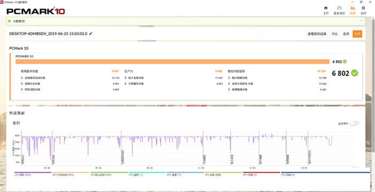Click the question mark help icon

pyautogui.click(x=361, y=21)
